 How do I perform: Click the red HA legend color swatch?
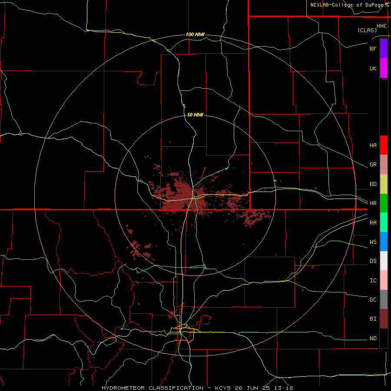point(384,145)
